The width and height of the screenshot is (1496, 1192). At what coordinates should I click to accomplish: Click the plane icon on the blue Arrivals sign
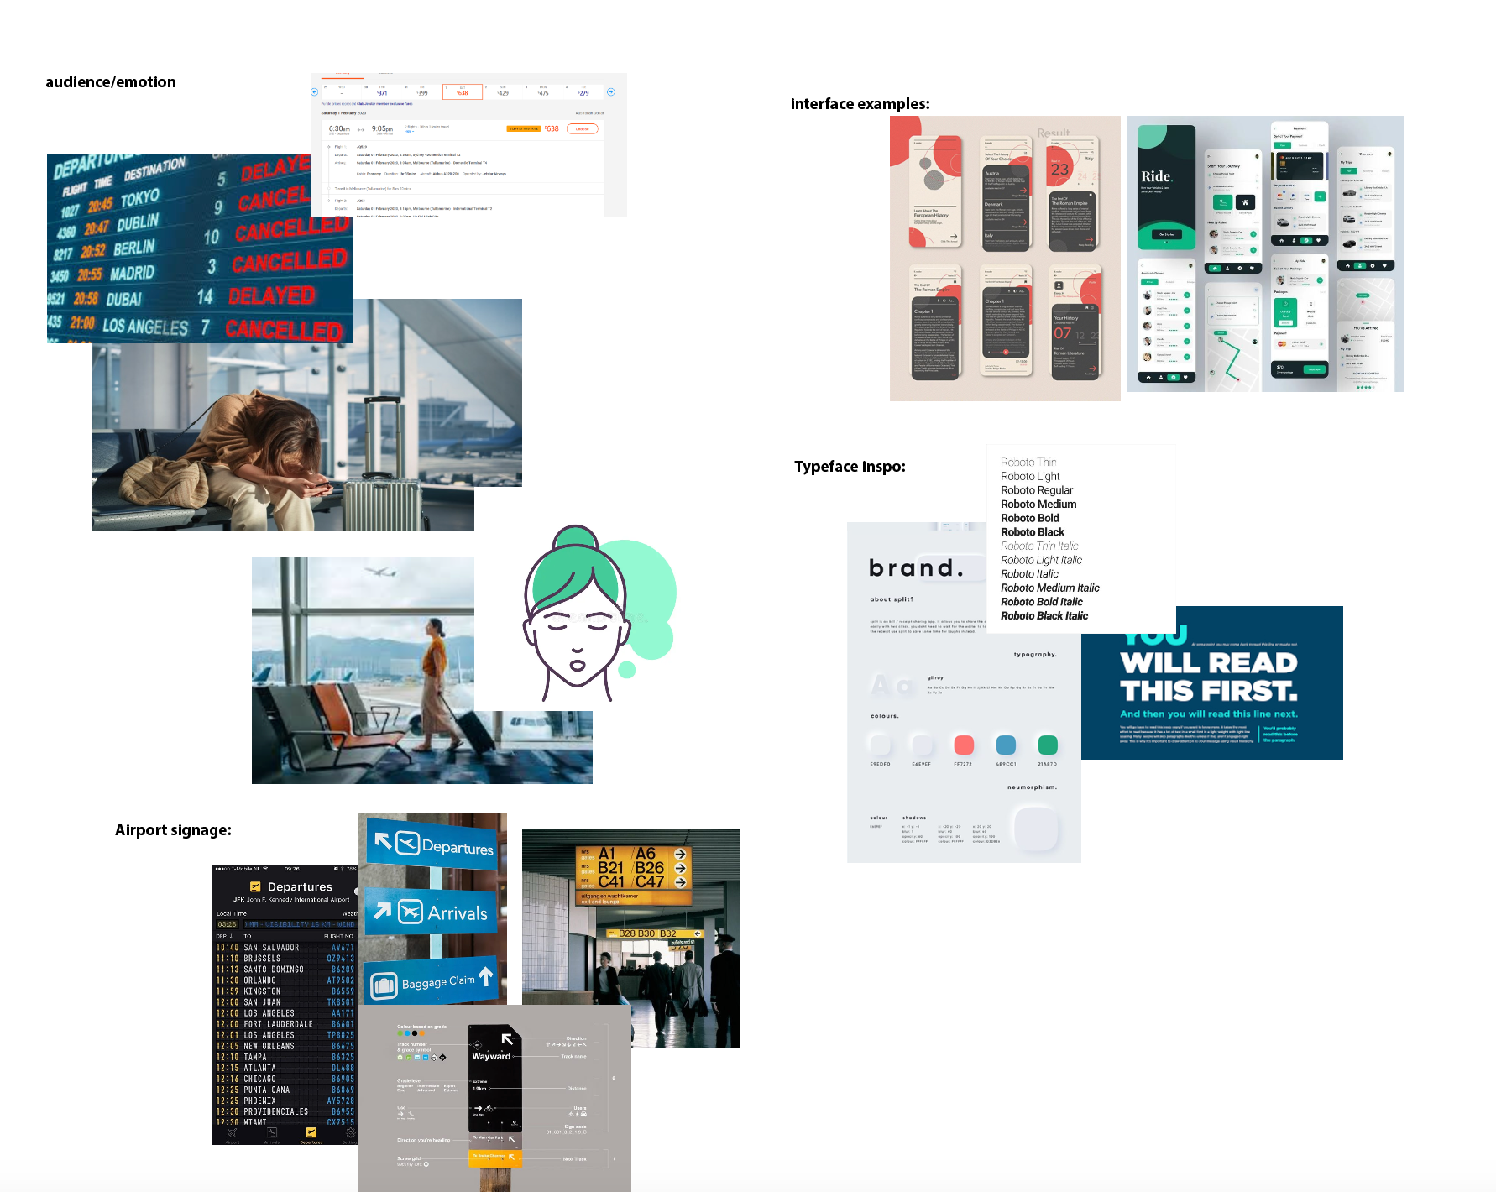point(411,911)
